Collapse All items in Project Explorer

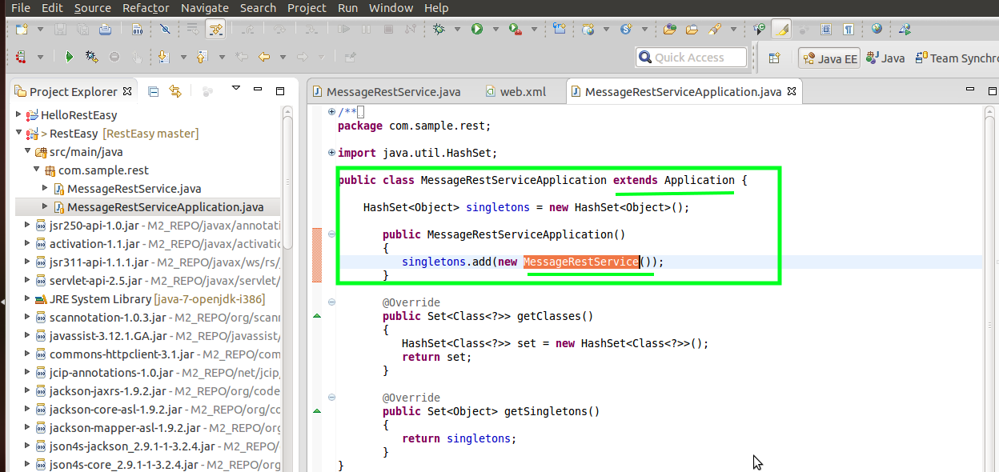tap(153, 91)
